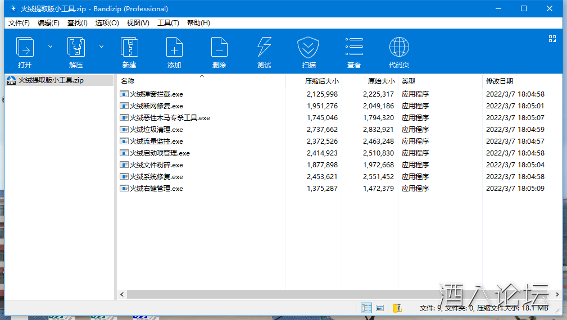The width and height of the screenshot is (567, 320).
Task: Click the View (查看) list icon
Action: point(354,47)
